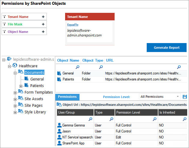Click the Tenant Name red card header
Viewport: 189px width, 148px height.
point(90,17)
